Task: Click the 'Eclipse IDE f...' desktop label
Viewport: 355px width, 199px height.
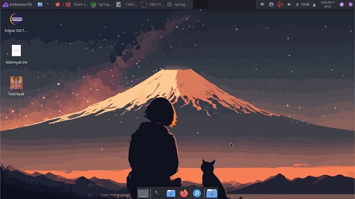Action: [x=16, y=30]
